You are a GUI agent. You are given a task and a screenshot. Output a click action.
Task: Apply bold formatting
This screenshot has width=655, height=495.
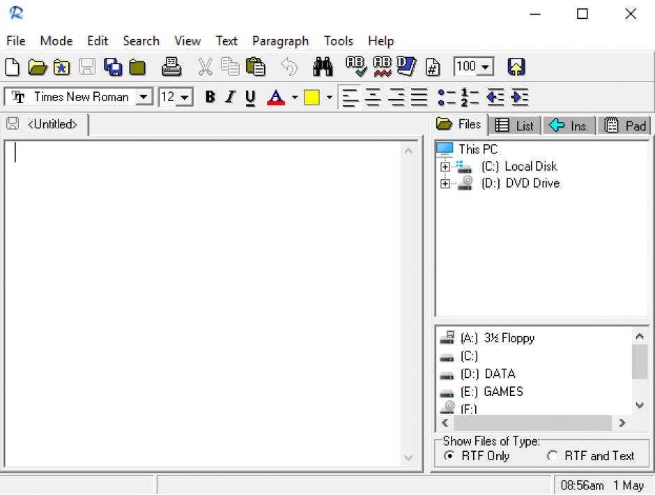[x=210, y=98]
